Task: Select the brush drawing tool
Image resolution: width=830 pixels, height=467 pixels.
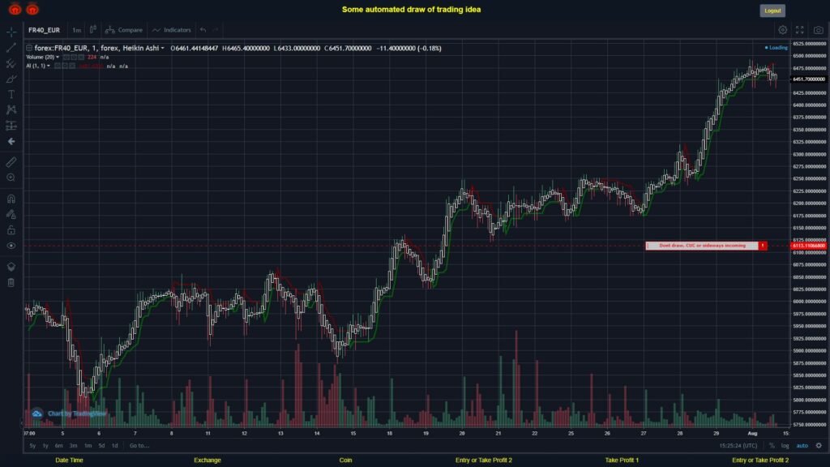Action: point(11,79)
